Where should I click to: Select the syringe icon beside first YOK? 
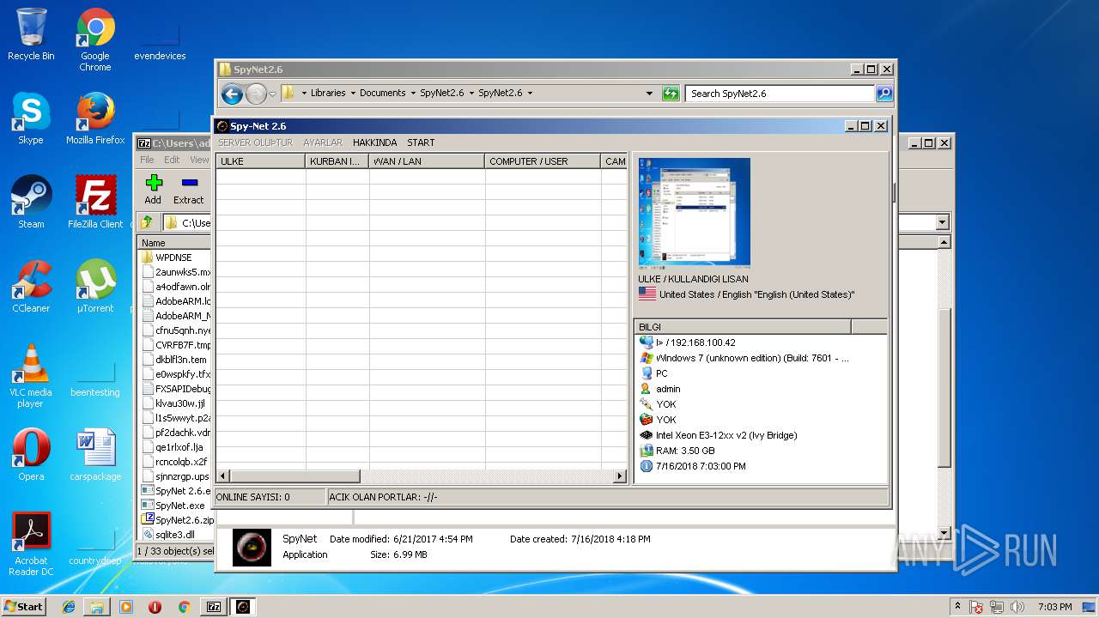click(x=647, y=404)
